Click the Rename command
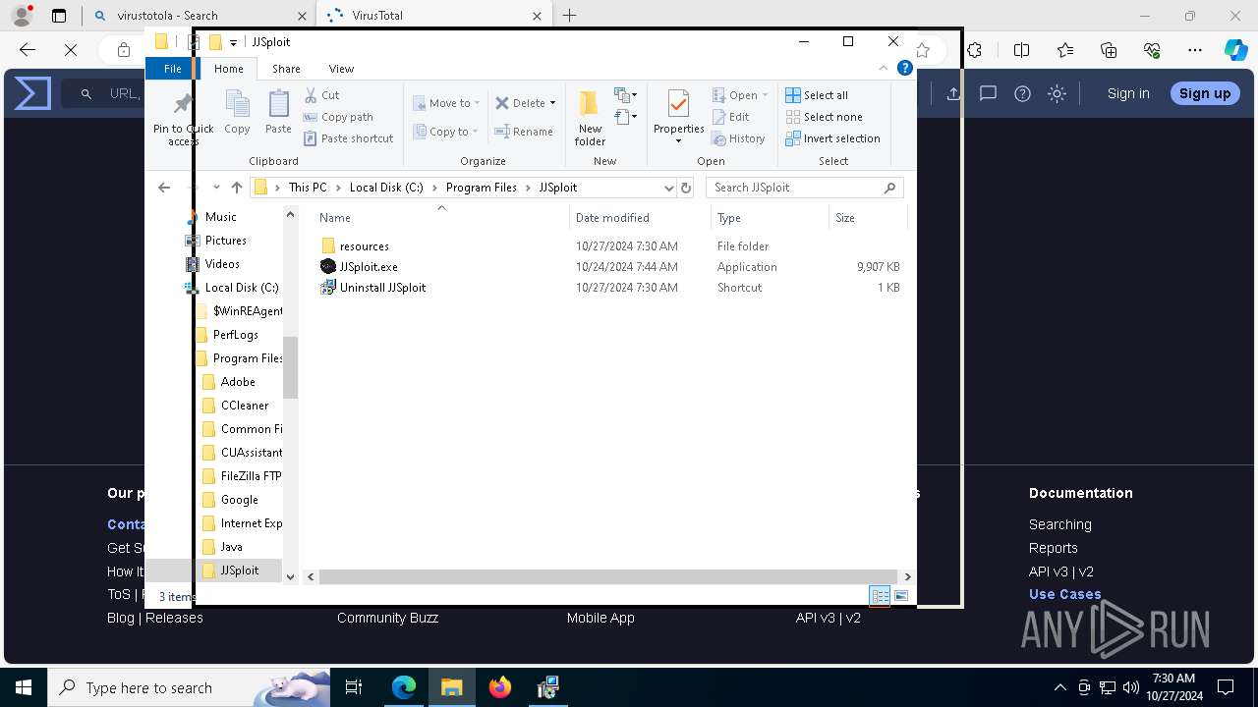Image resolution: width=1258 pixels, height=707 pixels. click(x=524, y=132)
